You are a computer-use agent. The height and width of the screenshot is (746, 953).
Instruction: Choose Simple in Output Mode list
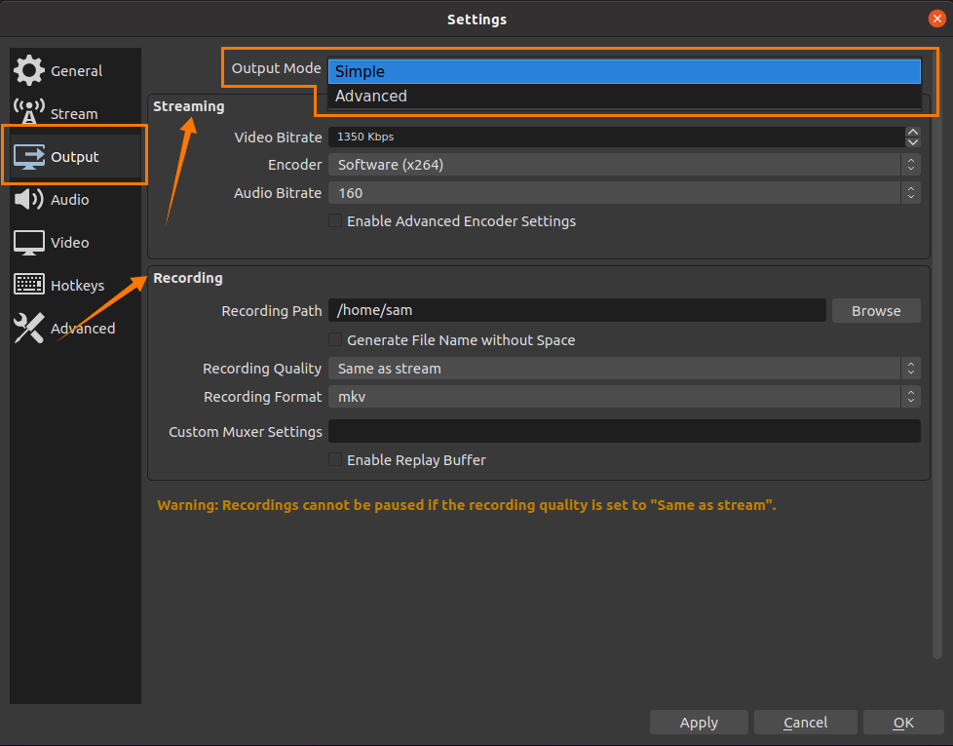pyautogui.click(x=625, y=71)
